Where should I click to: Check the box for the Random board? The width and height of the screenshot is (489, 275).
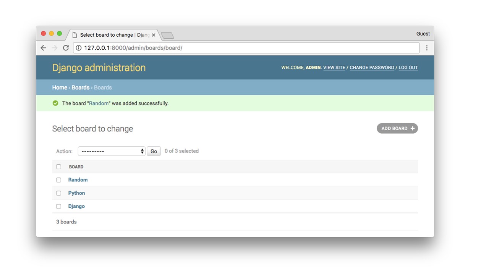click(58, 180)
